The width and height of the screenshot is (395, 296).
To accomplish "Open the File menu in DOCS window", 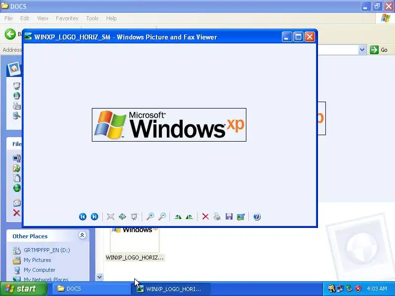I will coord(8,18).
